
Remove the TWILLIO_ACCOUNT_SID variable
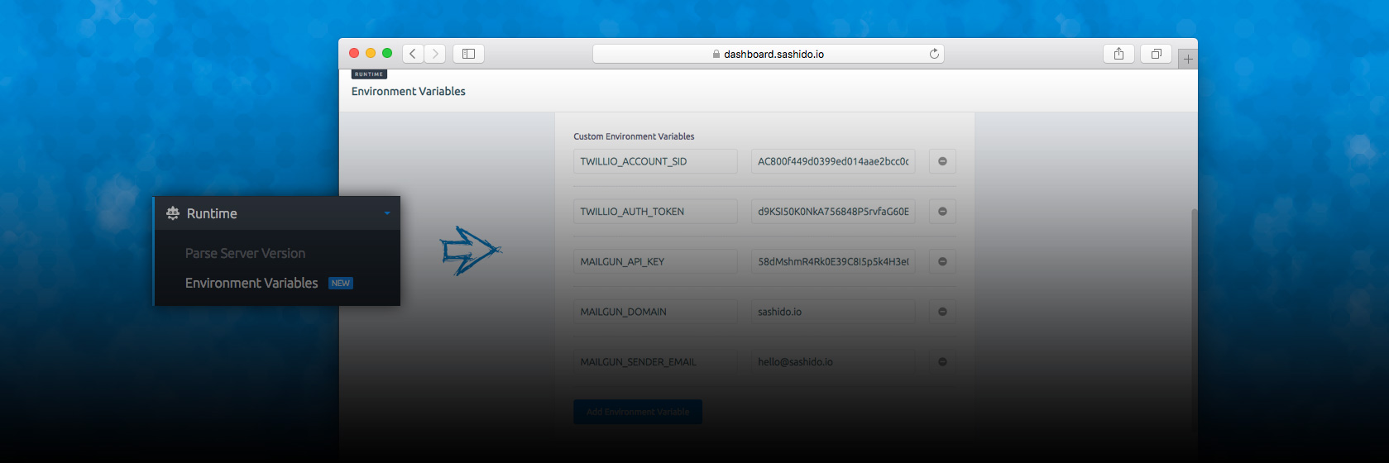click(x=942, y=161)
